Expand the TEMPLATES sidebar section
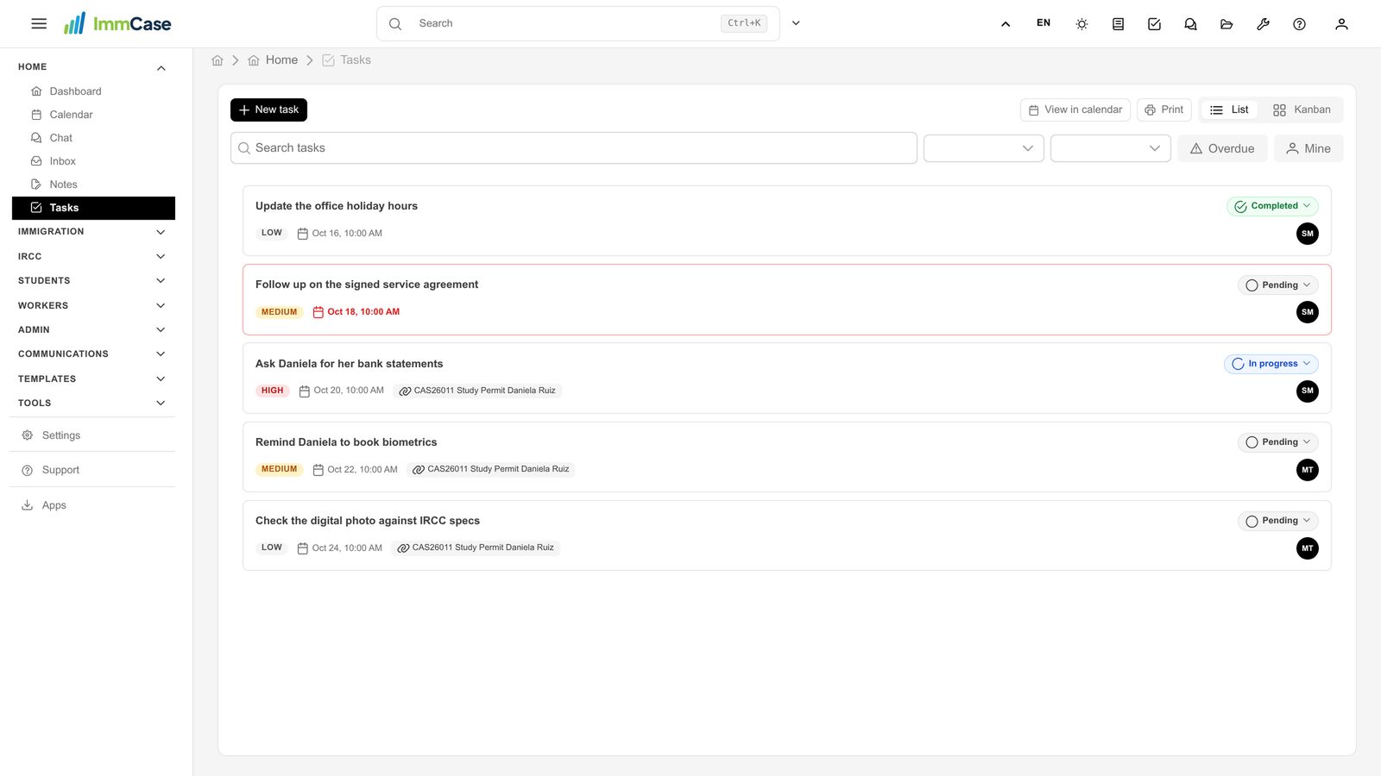 click(92, 379)
